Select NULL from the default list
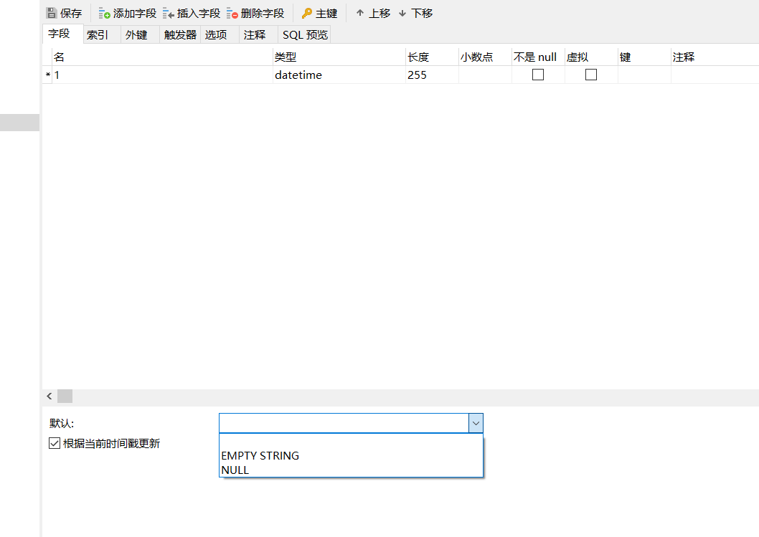The image size is (759, 537). [351, 470]
